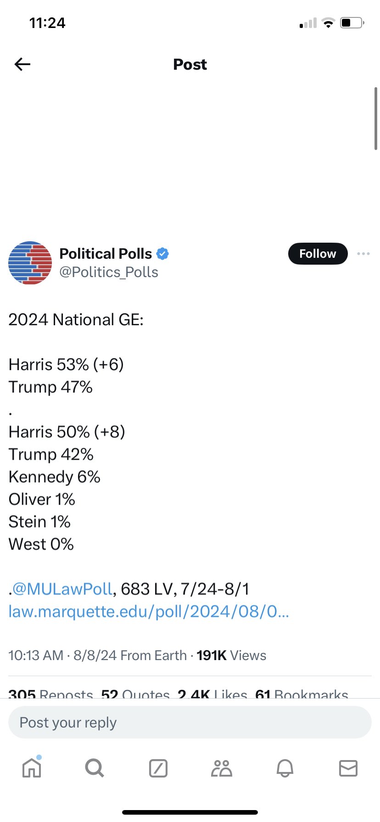The height and width of the screenshot is (822, 380).
Task: View the 2.4K Likes count
Action: coord(212,694)
